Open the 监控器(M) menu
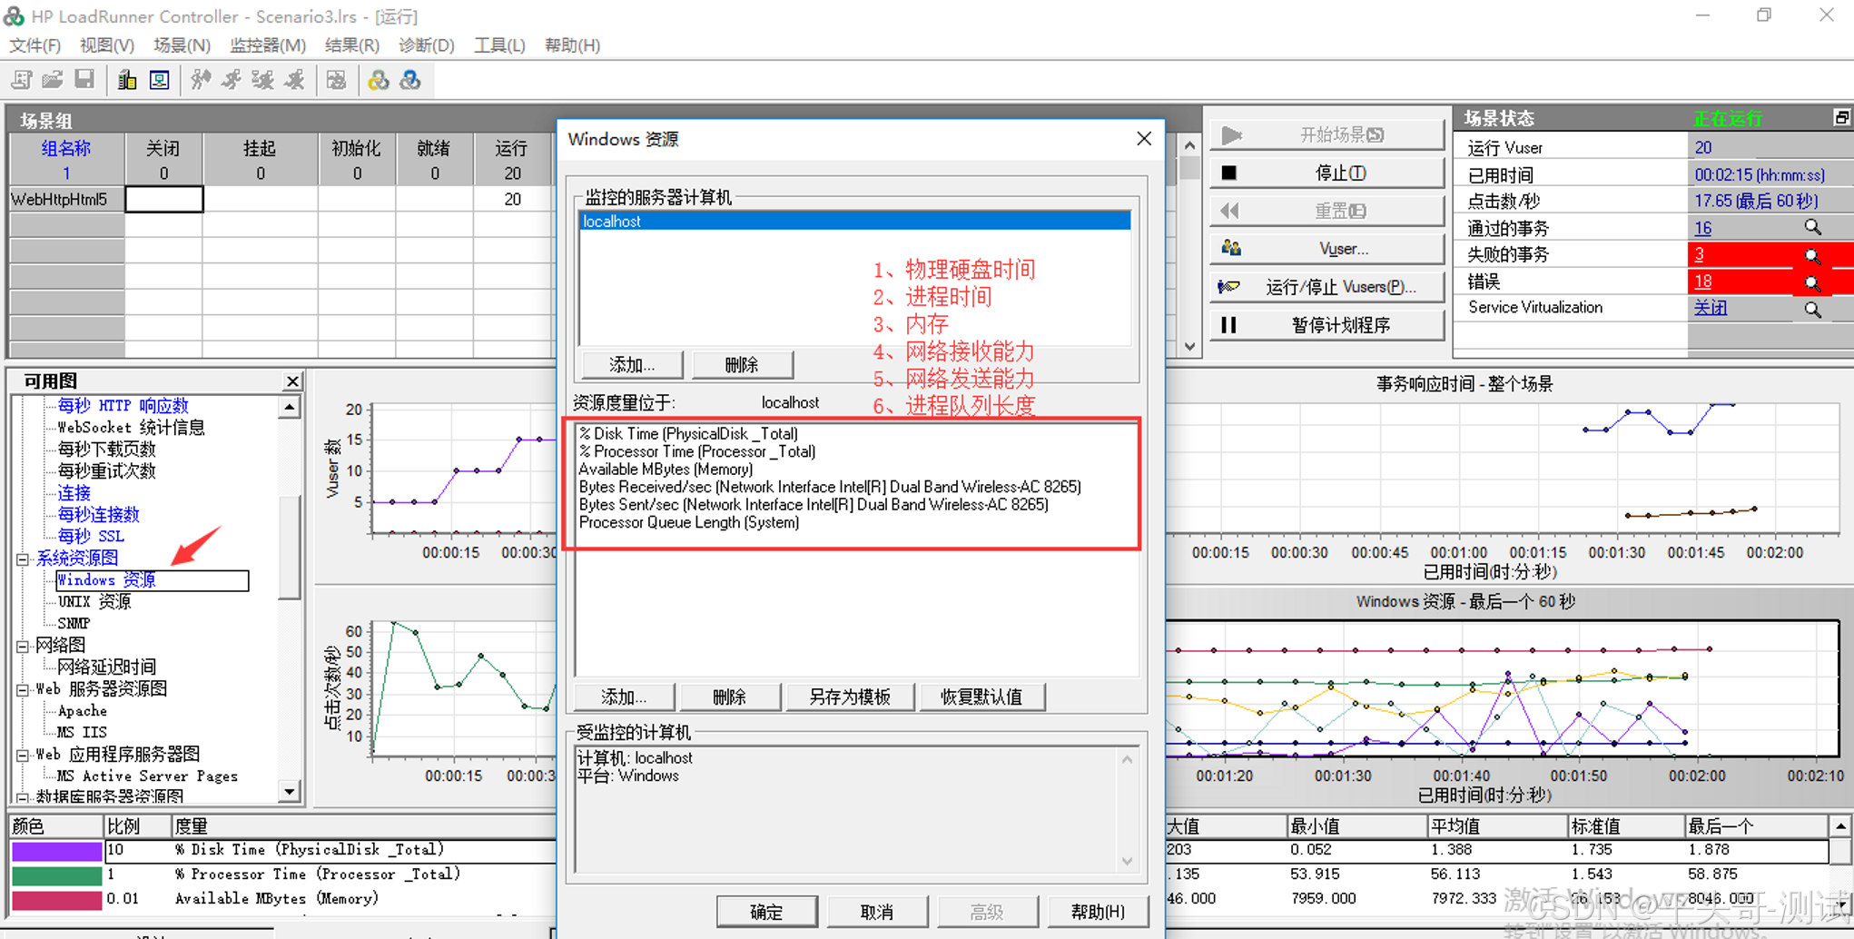This screenshot has height=939, width=1854. coord(267,44)
